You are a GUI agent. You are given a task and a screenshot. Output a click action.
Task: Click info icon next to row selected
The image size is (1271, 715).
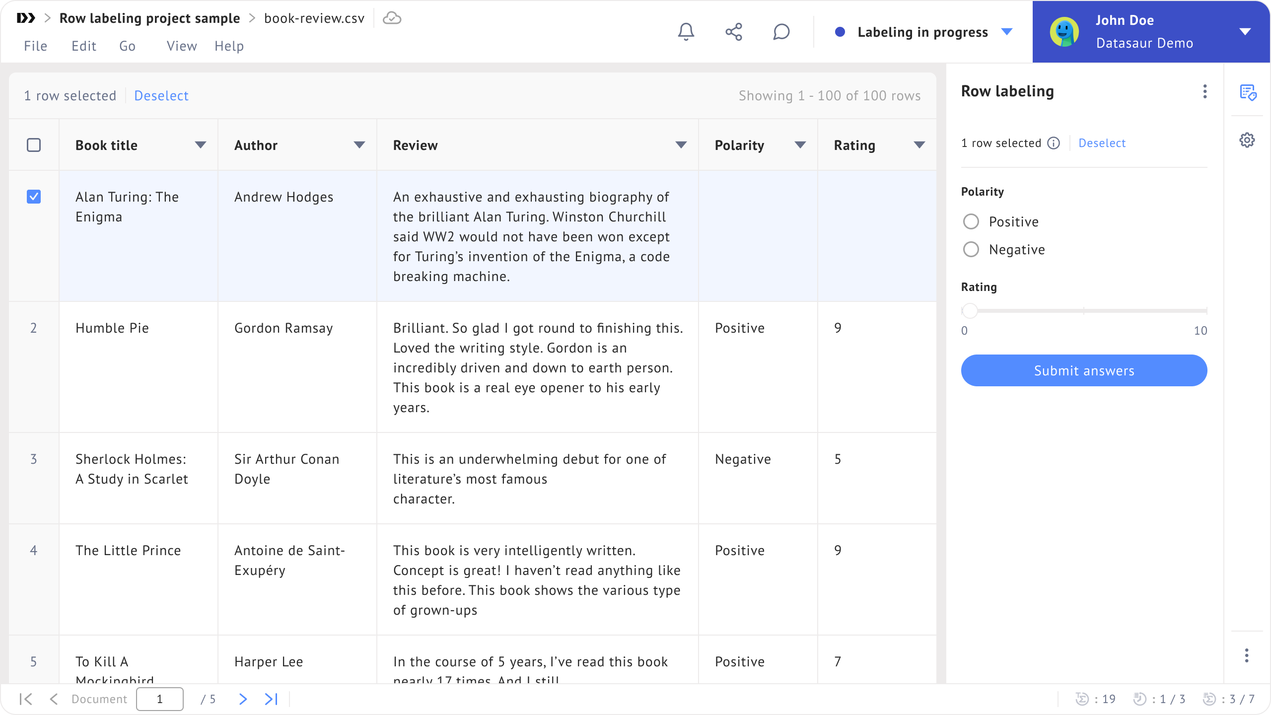(1054, 143)
